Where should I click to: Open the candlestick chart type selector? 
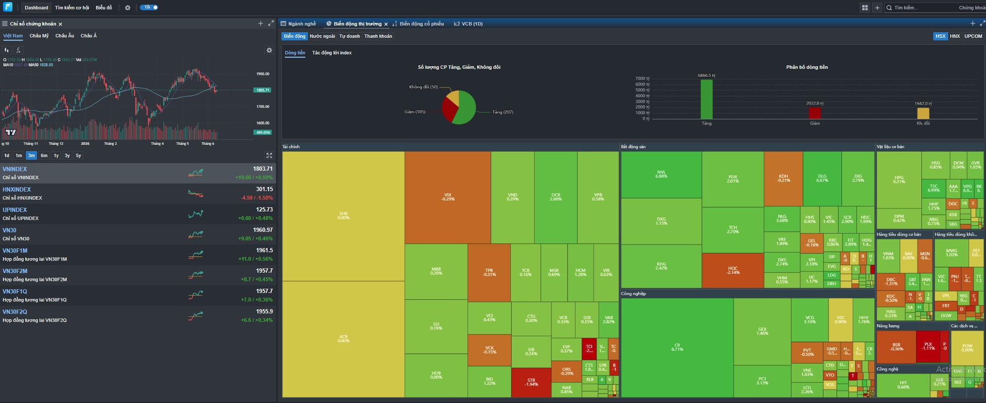click(7, 50)
